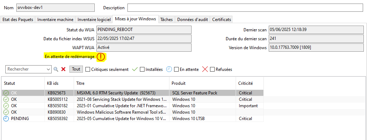
Task: Click Statut du WUA field PENDING_REBOOT
Action: coord(144,30)
